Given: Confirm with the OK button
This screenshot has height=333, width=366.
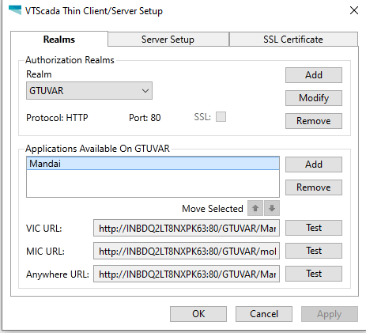Looking at the screenshot, I should [x=198, y=314].
